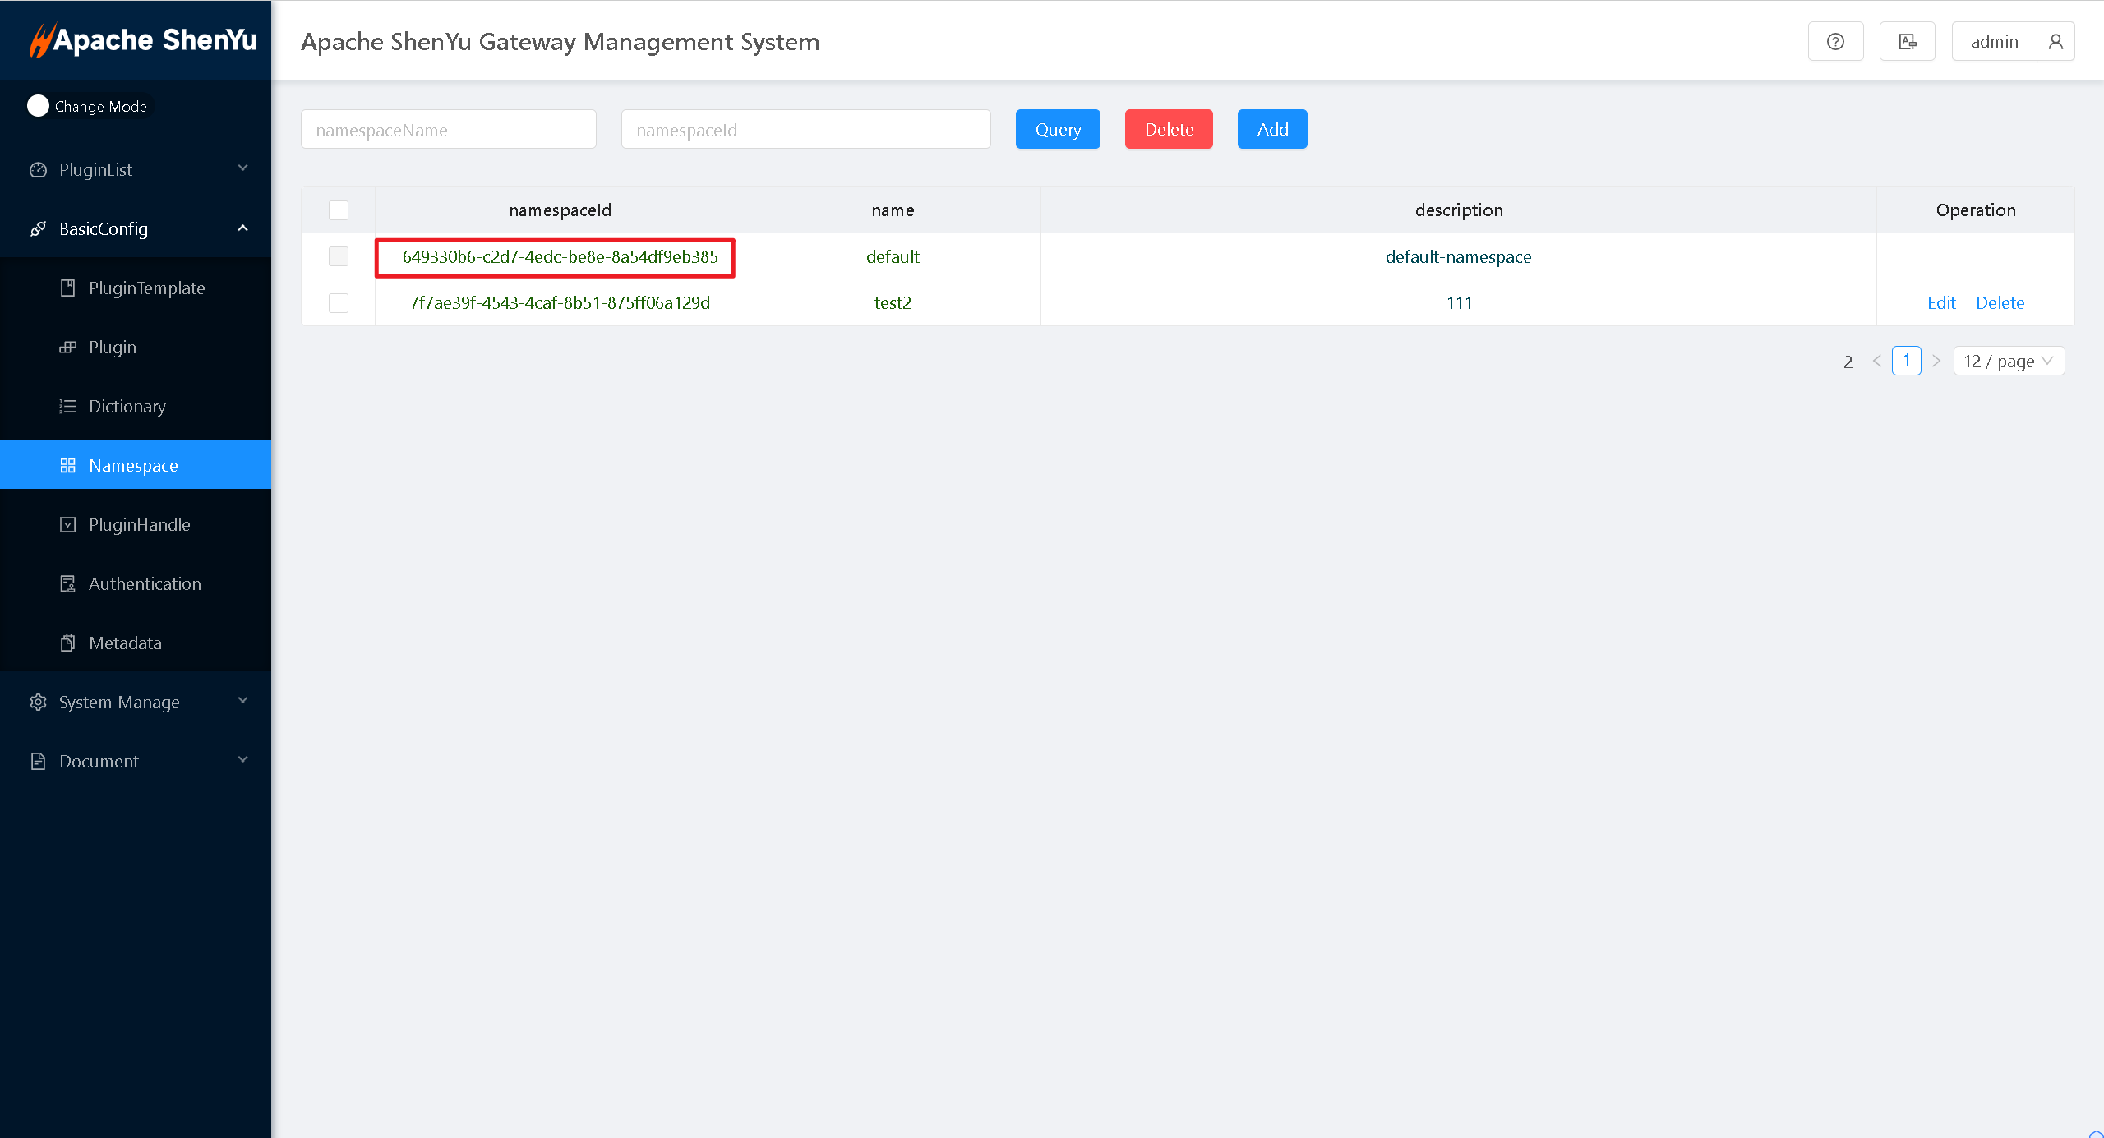
Task: Toggle the Change Mode switch
Action: [x=39, y=106]
